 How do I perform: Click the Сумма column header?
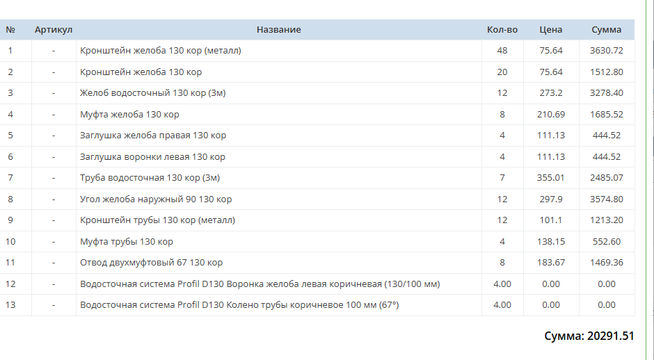click(x=607, y=30)
